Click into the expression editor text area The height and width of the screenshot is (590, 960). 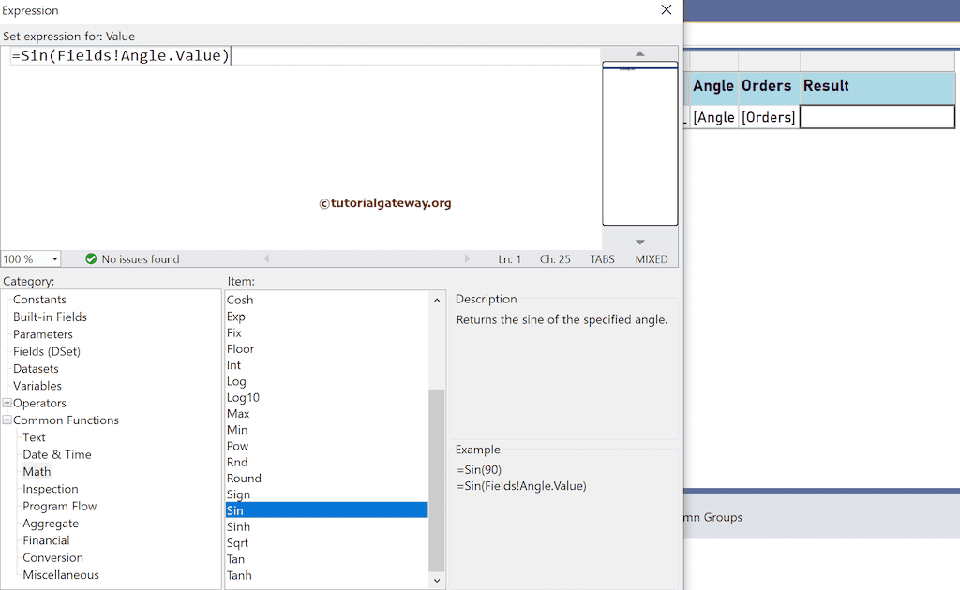300,147
